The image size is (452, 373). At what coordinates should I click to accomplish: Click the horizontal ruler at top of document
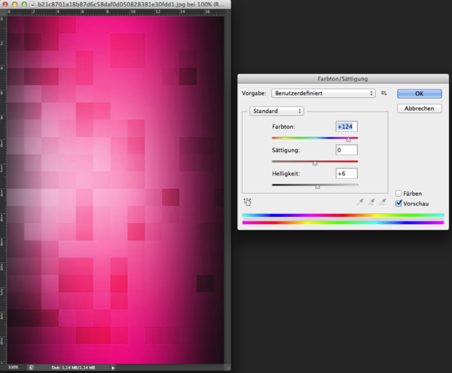115,12
